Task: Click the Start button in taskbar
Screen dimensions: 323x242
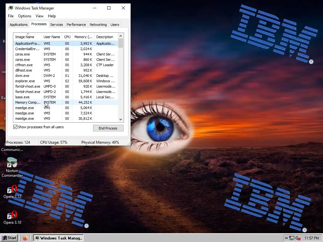Action: [x=9, y=238]
